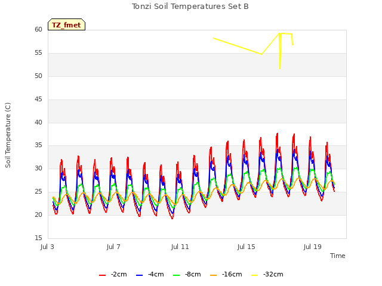Click the red -2cm legend color marker
Image resolution: width=382 pixels, height=286 pixels.
click(x=102, y=275)
